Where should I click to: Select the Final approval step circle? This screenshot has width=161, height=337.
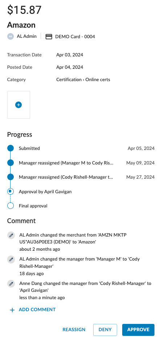(11, 206)
